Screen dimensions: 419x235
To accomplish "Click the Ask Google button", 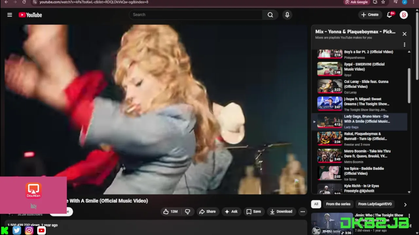I will point(356,2).
